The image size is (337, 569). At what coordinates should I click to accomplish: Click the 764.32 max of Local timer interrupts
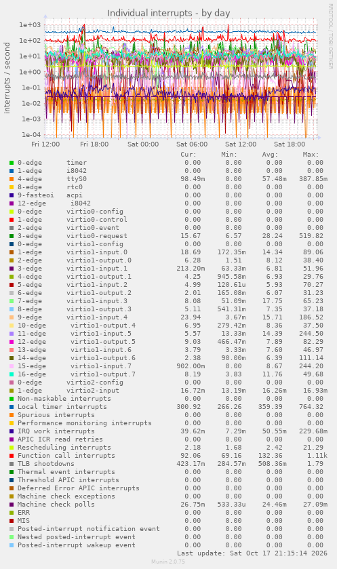[x=311, y=407]
